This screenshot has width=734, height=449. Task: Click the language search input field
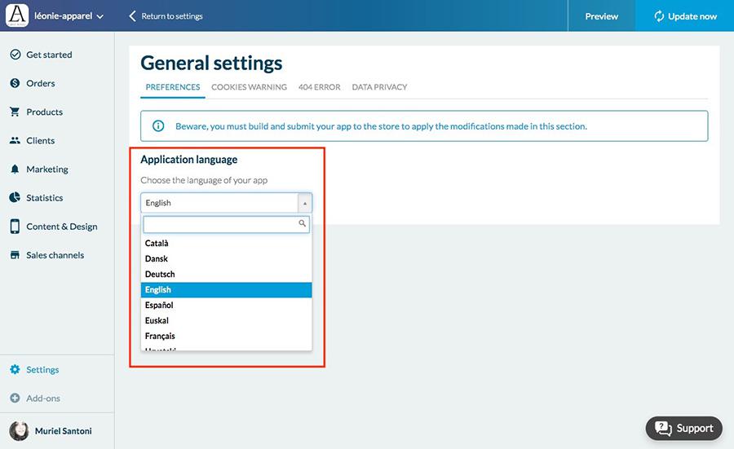point(220,223)
